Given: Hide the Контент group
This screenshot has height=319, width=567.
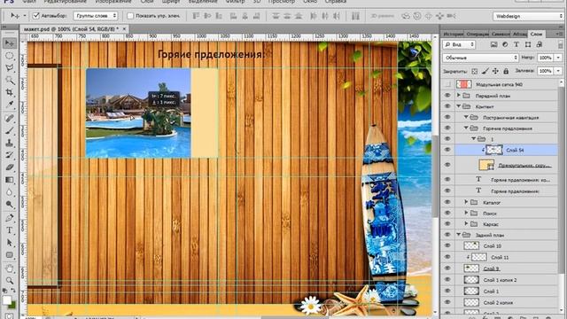Looking at the screenshot, I should (x=447, y=106).
